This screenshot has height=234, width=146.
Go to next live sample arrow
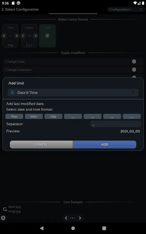(80, 218)
